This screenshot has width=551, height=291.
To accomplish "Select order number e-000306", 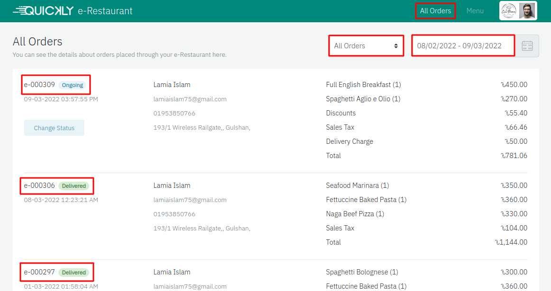I will pyautogui.click(x=39, y=186).
